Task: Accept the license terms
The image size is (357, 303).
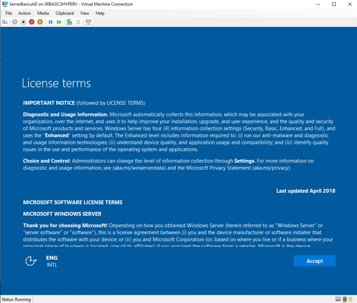Action: tap(314, 261)
